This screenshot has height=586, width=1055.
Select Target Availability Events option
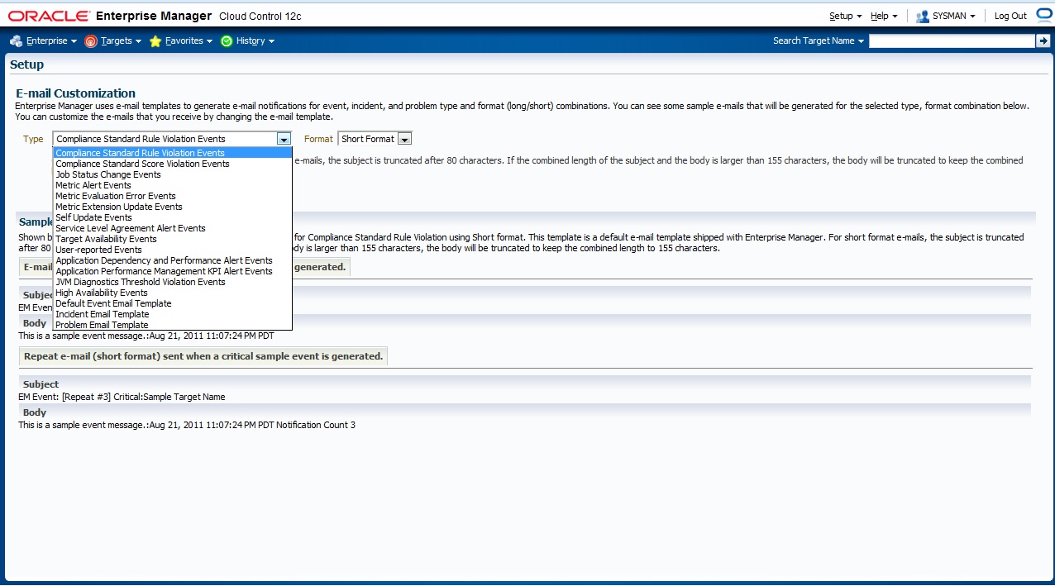[172, 239]
